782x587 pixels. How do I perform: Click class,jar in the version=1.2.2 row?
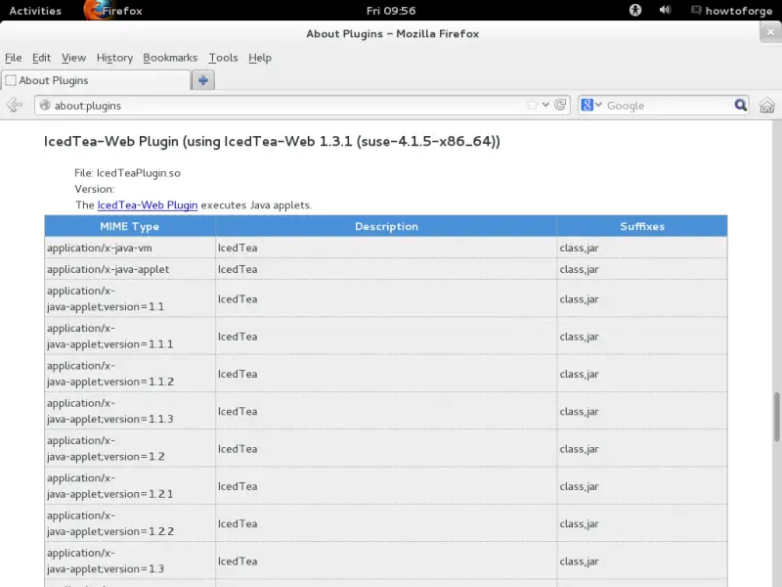coord(579,524)
